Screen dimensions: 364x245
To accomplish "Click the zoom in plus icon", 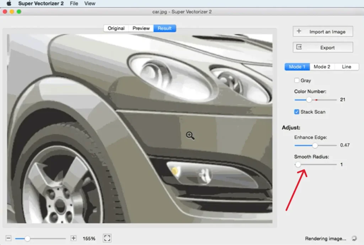I will tap(73, 238).
